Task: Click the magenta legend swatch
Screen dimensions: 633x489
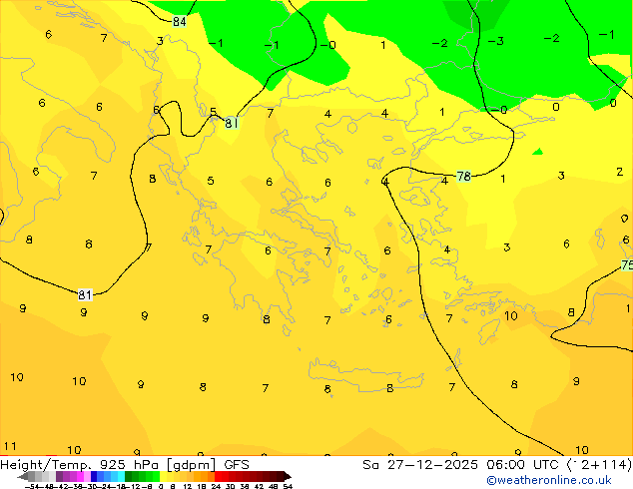Action: pyautogui.click(x=80, y=476)
